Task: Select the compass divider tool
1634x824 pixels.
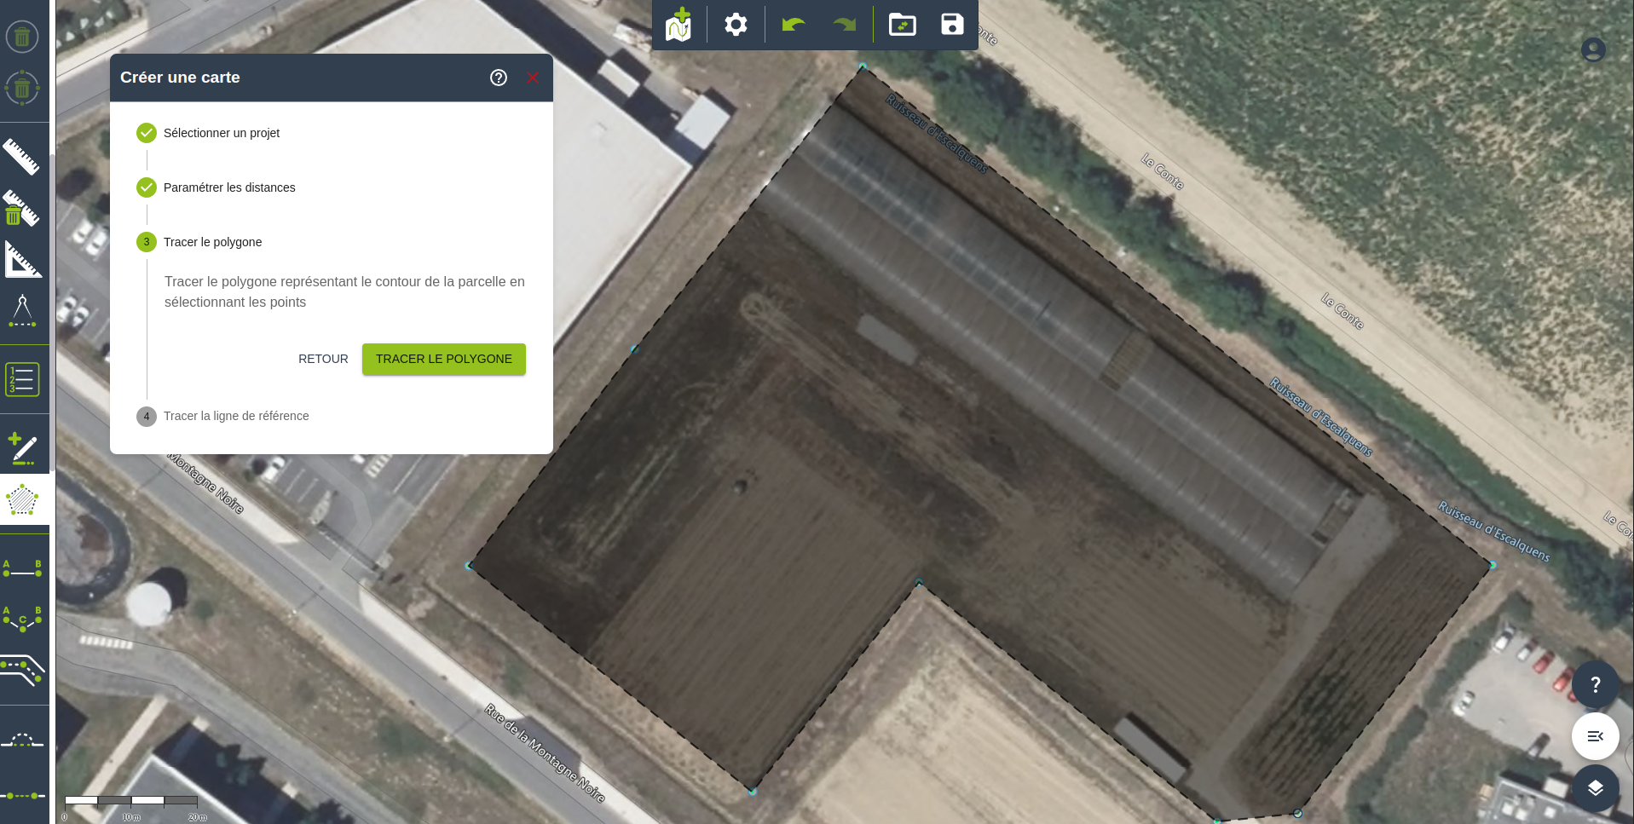Action: 22,311
